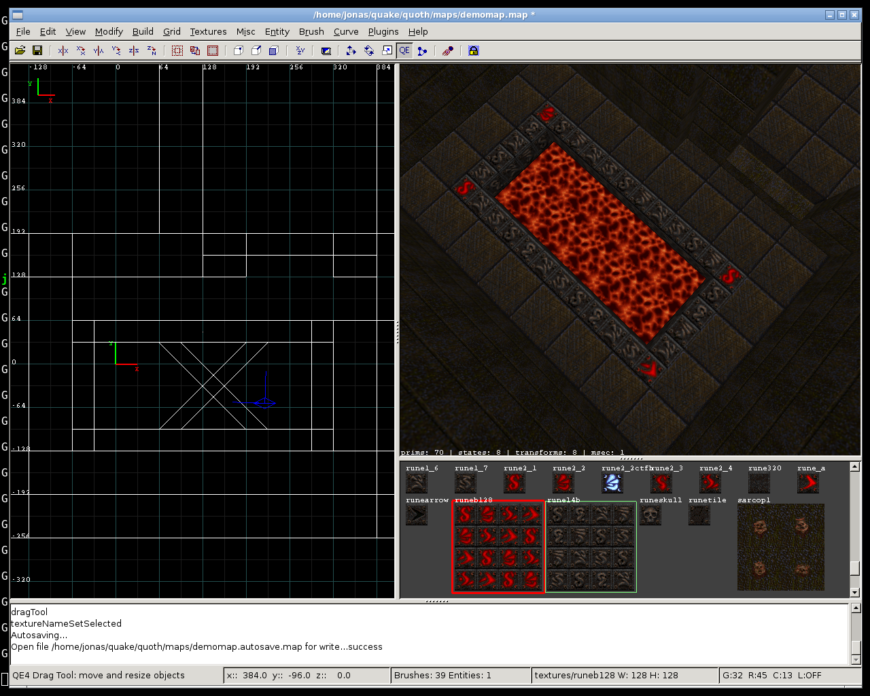Pick the rune2_1 red rune texture
Image resolution: width=870 pixels, height=696 pixels.
[x=515, y=483]
